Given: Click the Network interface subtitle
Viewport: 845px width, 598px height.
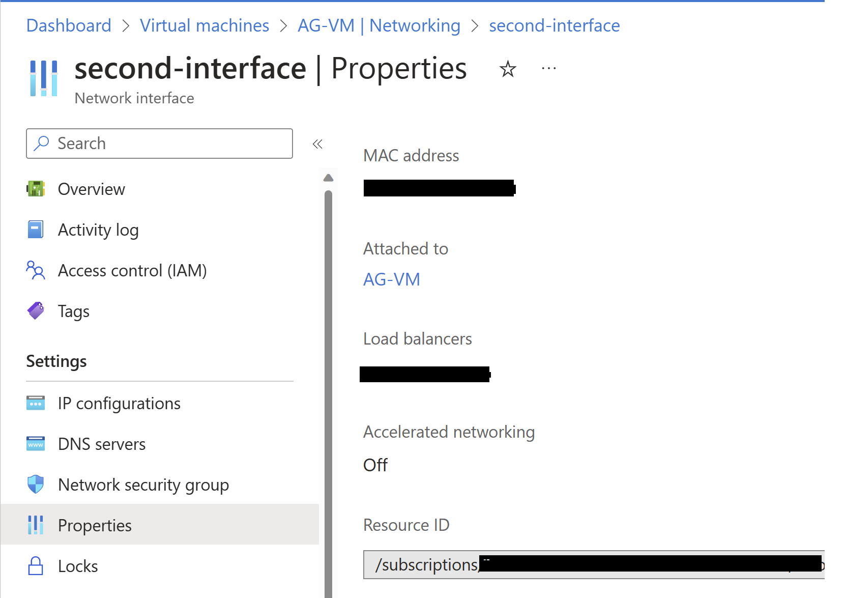Looking at the screenshot, I should coord(134,98).
